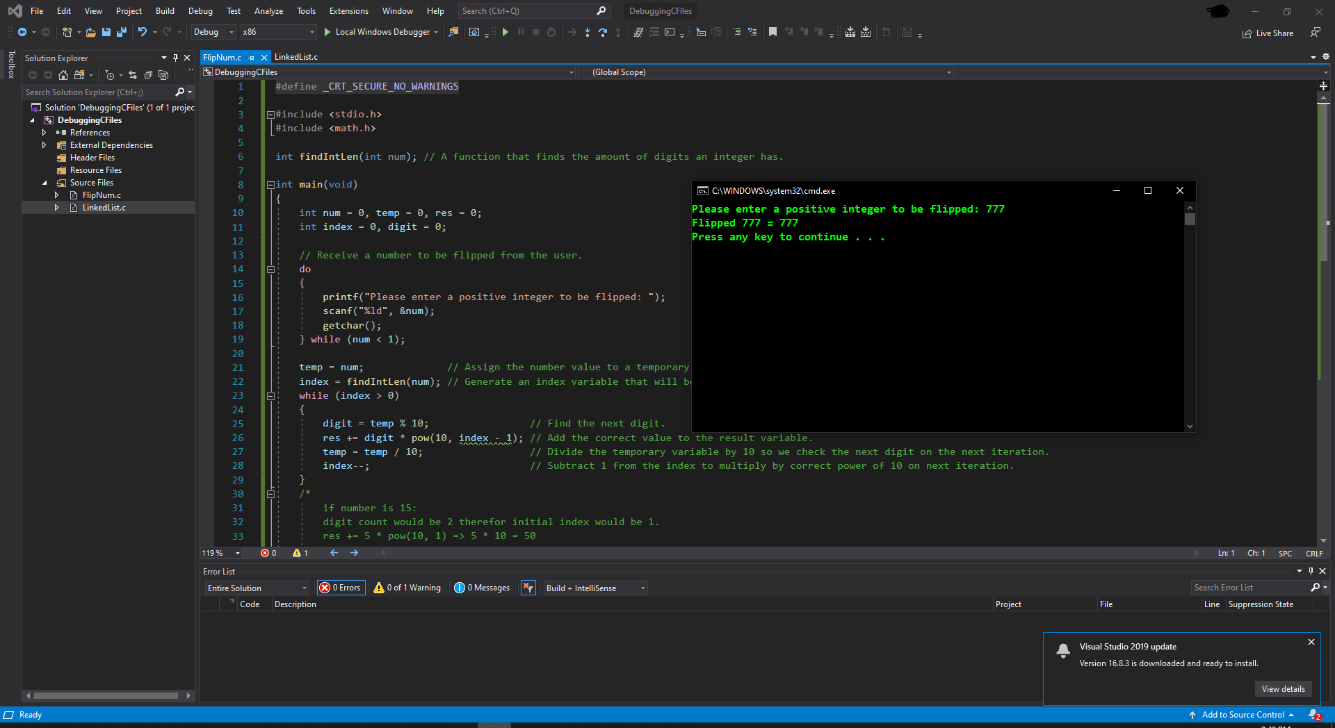Open the Analyze menu
Viewport: 1335px width, 728px height.
(268, 11)
